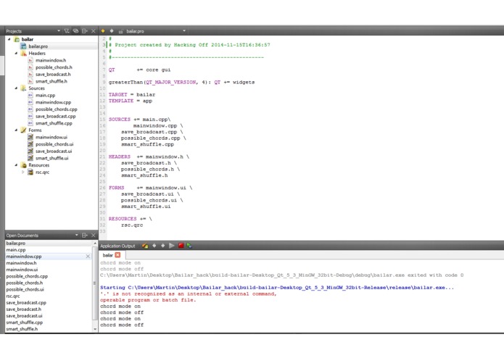The width and height of the screenshot is (504, 358).
Task: Split the Projects pane with split icon
Action: pos(85,31)
